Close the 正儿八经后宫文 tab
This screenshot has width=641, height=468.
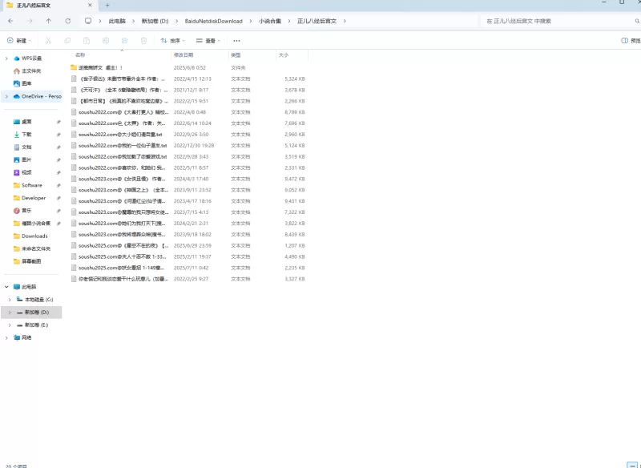pyautogui.click(x=90, y=6)
